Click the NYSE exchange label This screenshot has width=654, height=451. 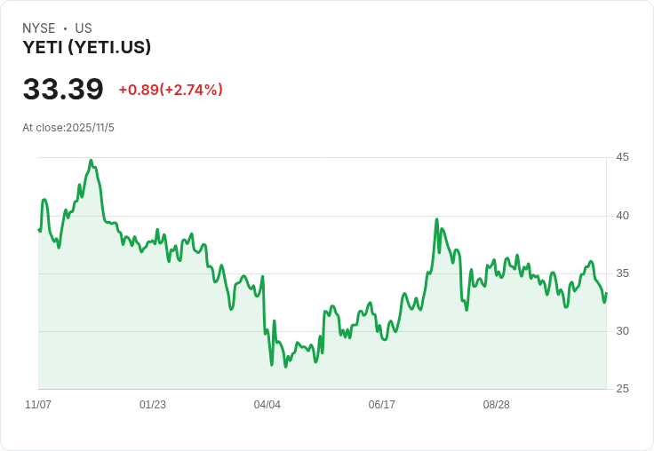[x=39, y=28]
